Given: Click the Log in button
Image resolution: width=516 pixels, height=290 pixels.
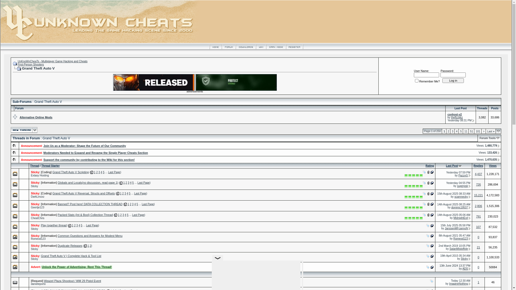Looking at the screenshot, I should [453, 81].
